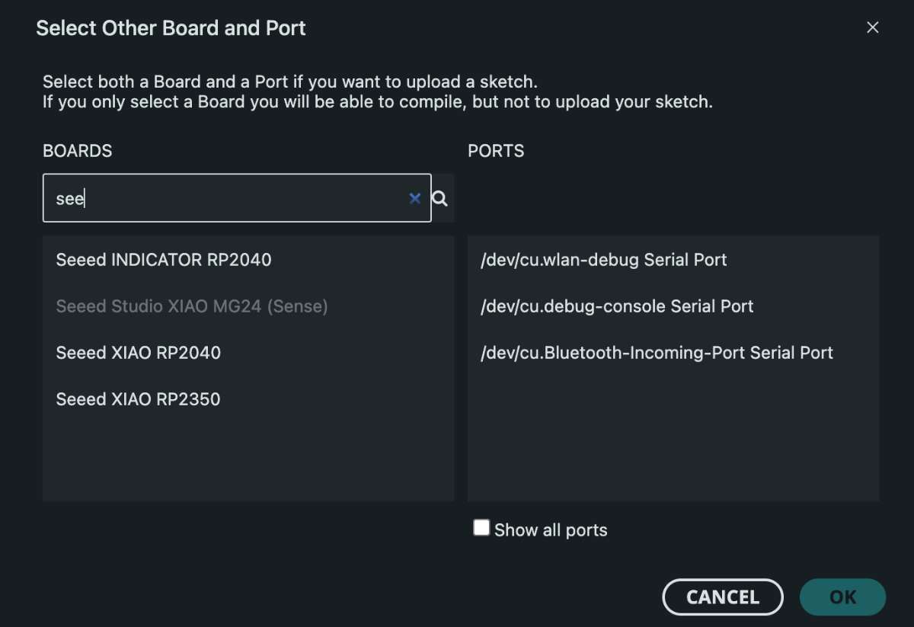Click empty space below Seeed XIAO RP2350
This screenshot has width=914, height=627.
[248, 457]
